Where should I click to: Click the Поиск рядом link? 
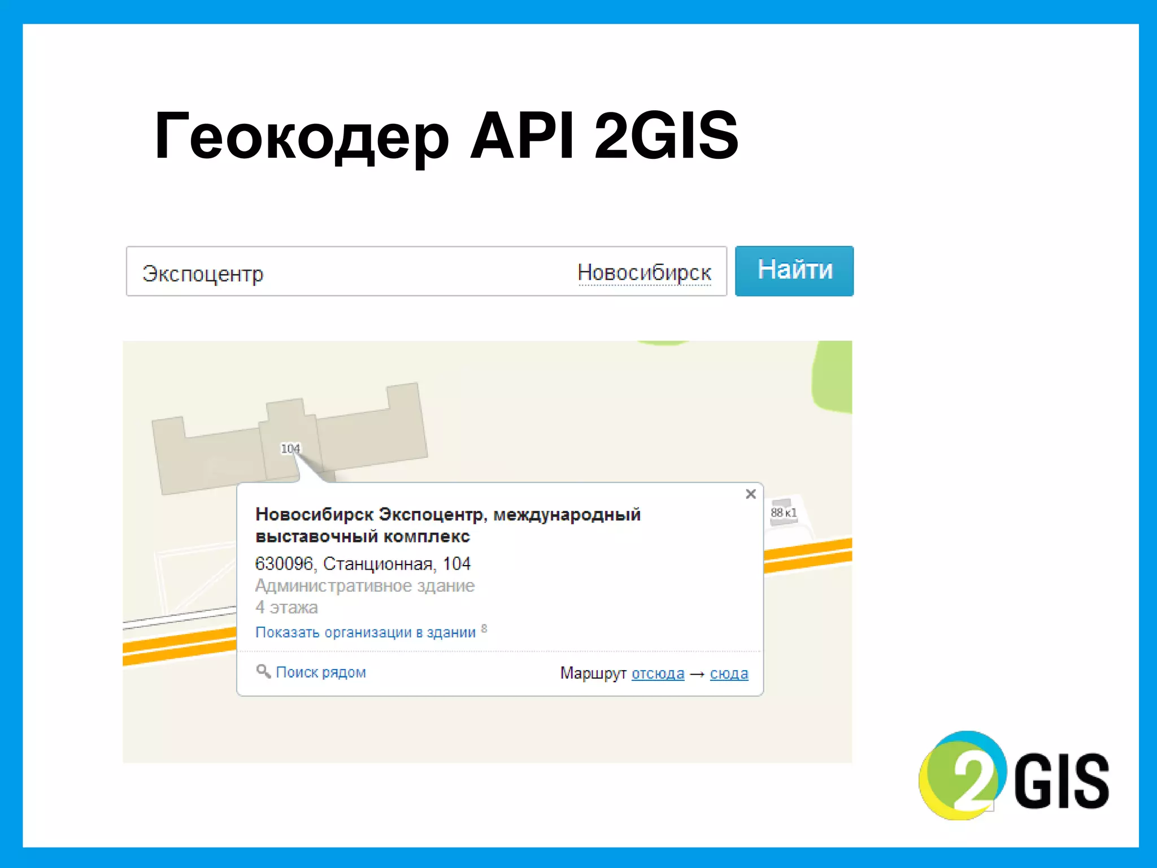click(320, 672)
